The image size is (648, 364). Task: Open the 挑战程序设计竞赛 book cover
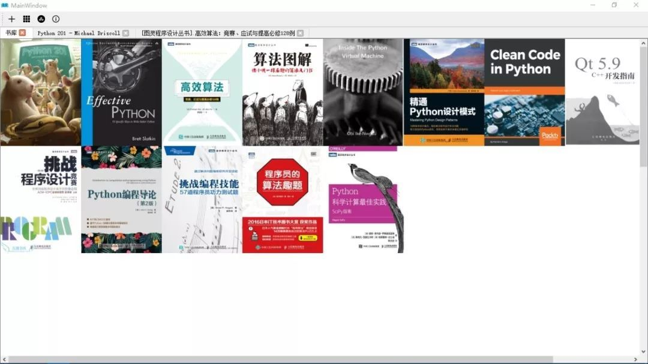(x=41, y=199)
